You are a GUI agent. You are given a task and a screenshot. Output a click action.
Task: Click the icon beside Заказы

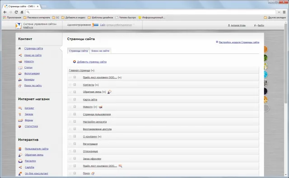(x=20, y=114)
